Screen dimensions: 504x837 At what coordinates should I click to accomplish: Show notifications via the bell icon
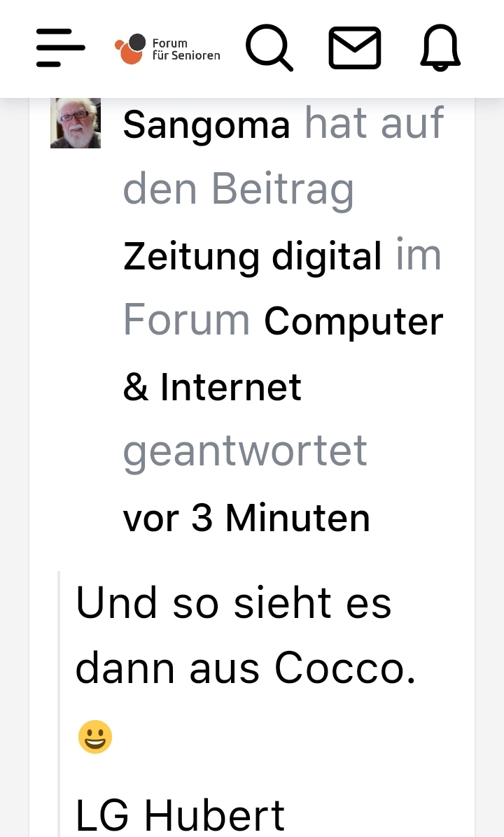[440, 48]
